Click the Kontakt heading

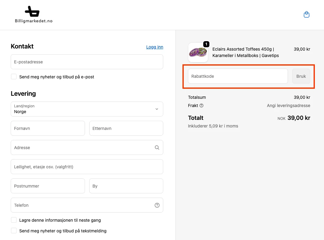(22, 46)
